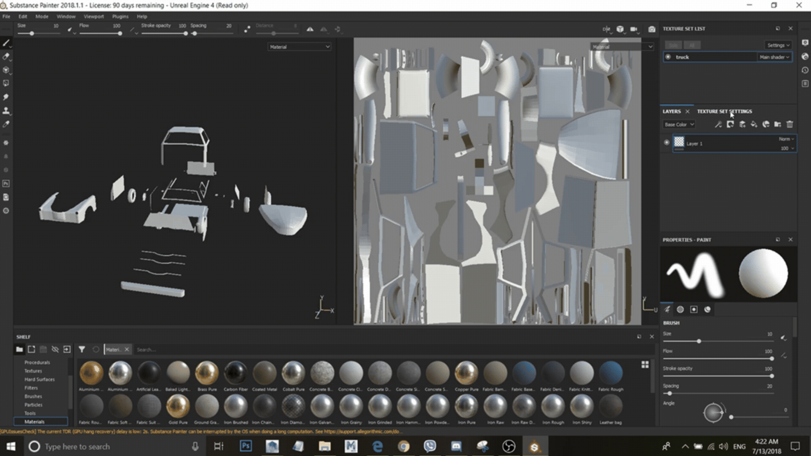
Task: Import resources with shelf import icon
Action: pyautogui.click(x=67, y=349)
